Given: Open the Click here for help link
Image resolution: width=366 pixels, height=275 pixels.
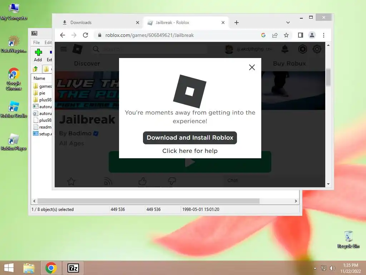Looking at the screenshot, I should 190,151.
